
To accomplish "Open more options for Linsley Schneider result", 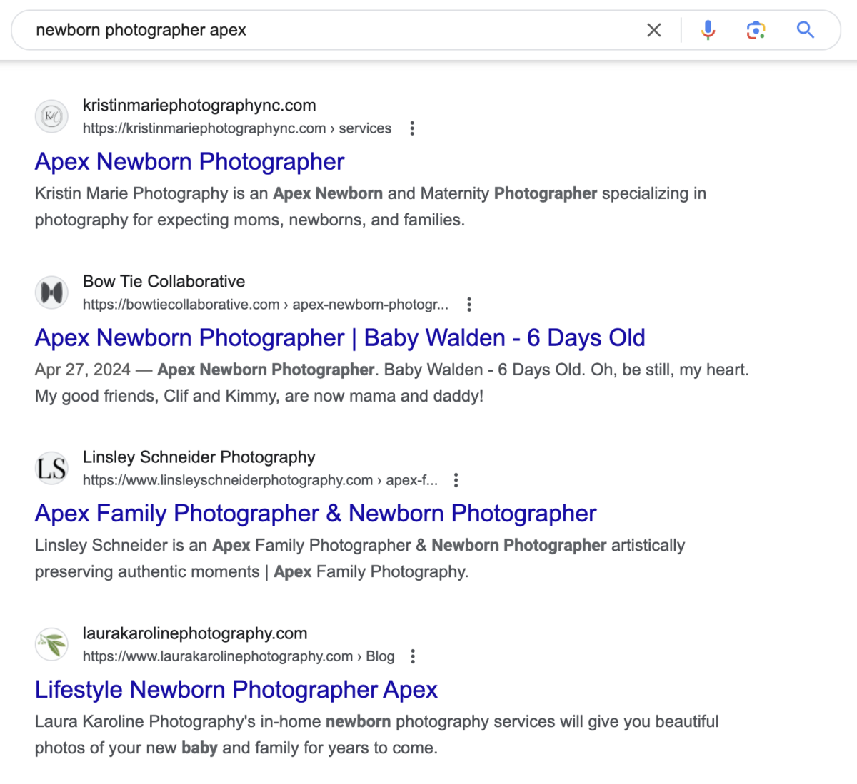I will (x=456, y=480).
